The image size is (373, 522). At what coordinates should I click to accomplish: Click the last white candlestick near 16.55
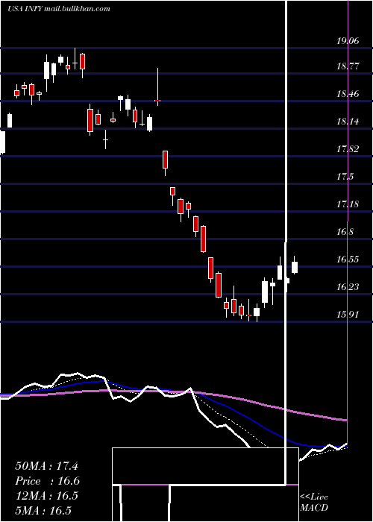pyautogui.click(x=295, y=267)
